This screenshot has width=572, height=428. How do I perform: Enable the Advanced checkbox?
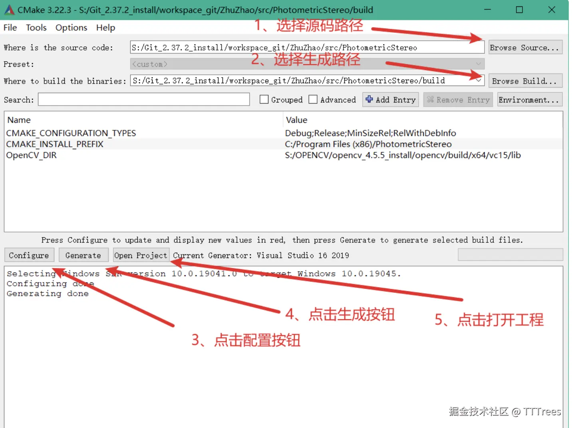point(313,99)
